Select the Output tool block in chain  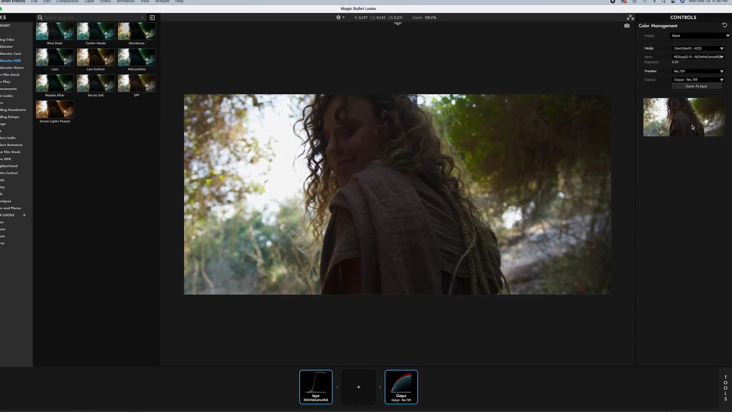[x=401, y=386]
